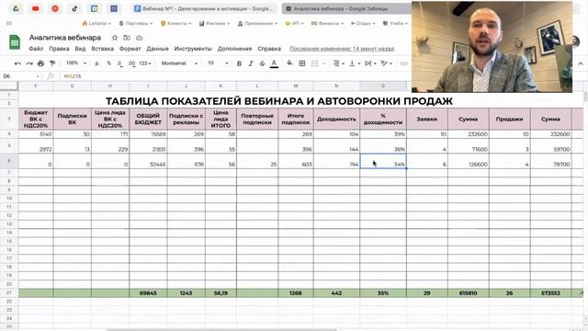Open the Правка menu
588x331 pixels.
pyautogui.click(x=59, y=49)
